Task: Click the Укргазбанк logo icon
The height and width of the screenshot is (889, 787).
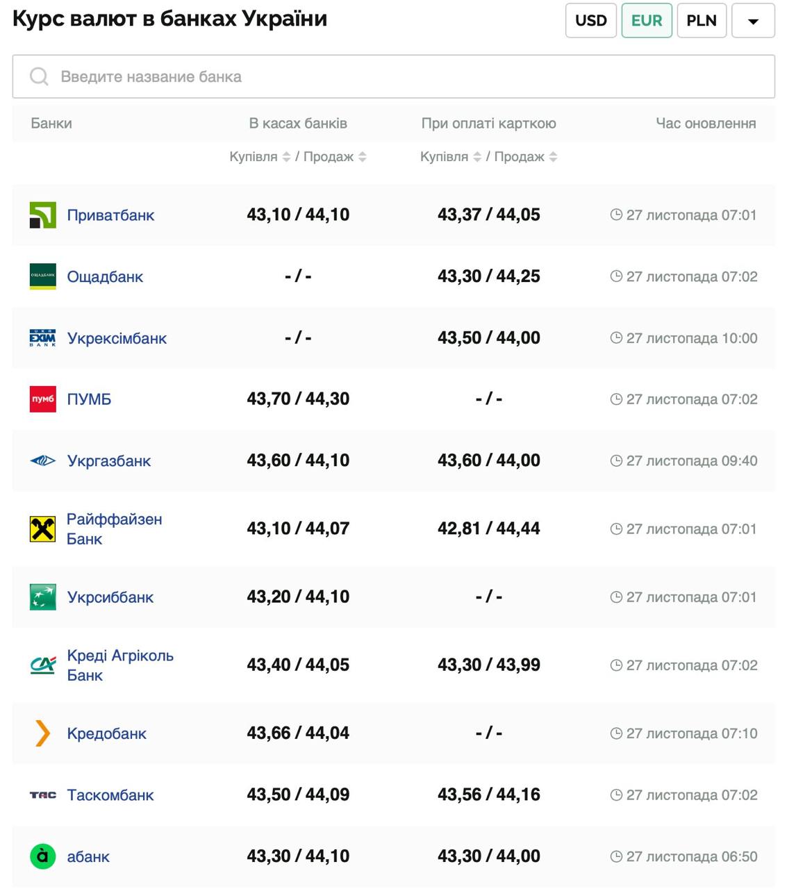Action: 42,460
